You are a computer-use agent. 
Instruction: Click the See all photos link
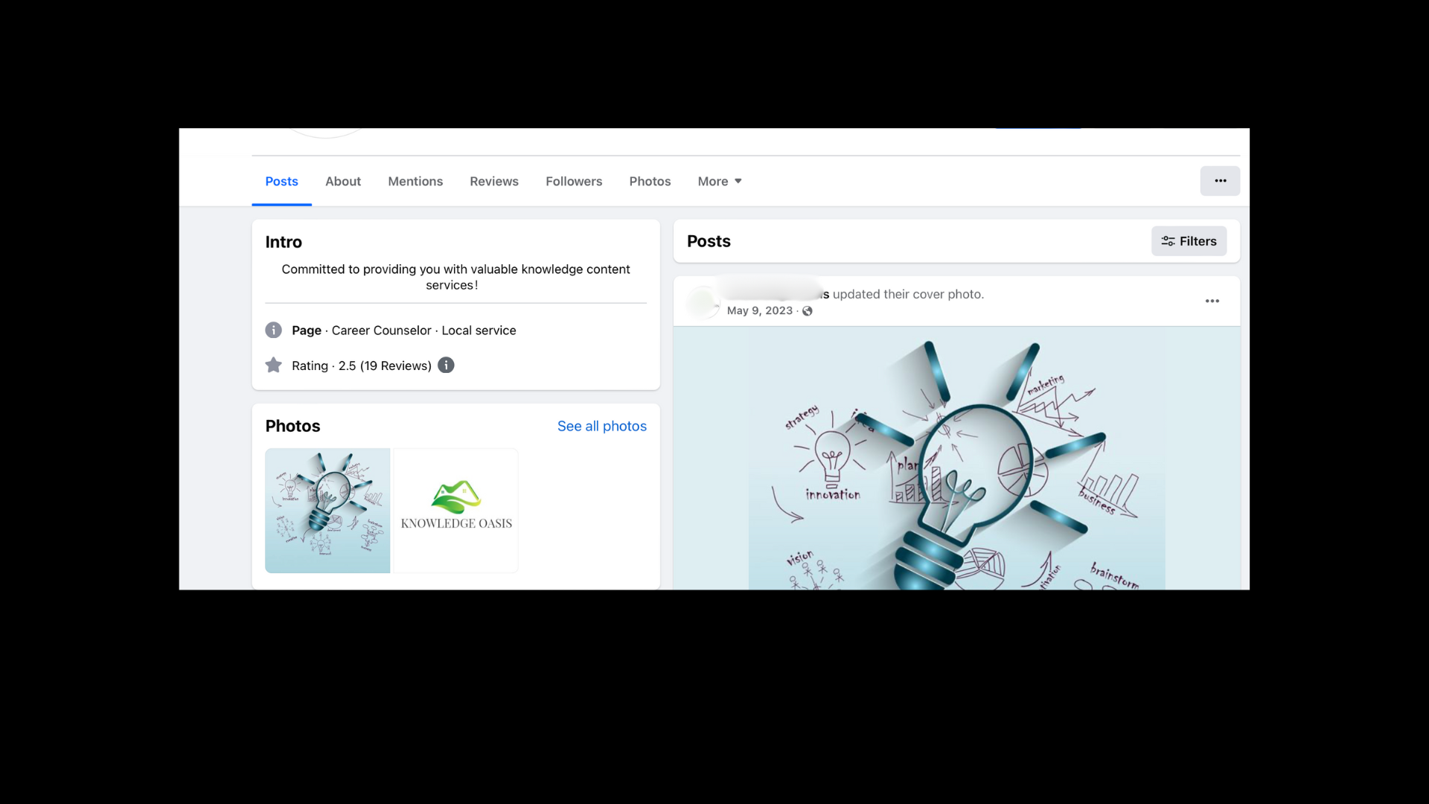click(601, 426)
